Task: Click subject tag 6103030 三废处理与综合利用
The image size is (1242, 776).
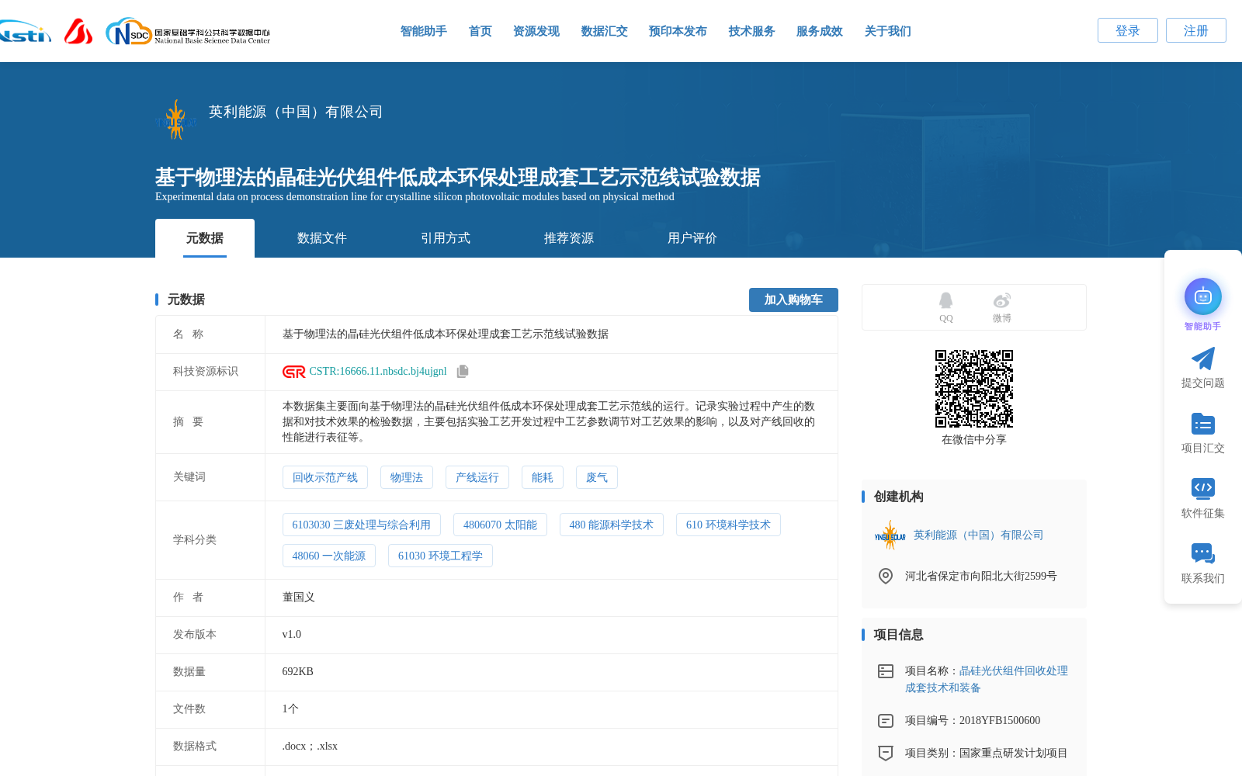Action: (x=362, y=525)
